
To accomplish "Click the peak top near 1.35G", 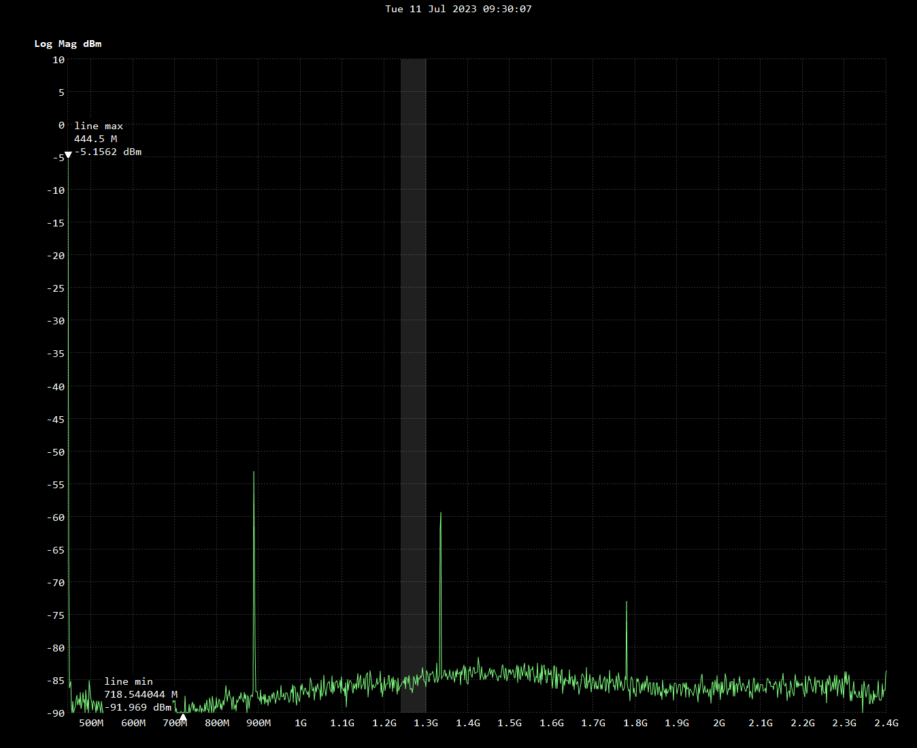I will click(x=441, y=513).
